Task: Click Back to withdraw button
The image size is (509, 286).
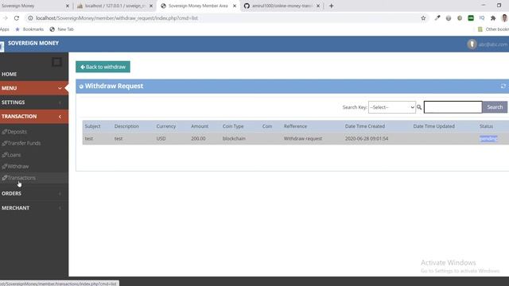Action: [x=103, y=67]
